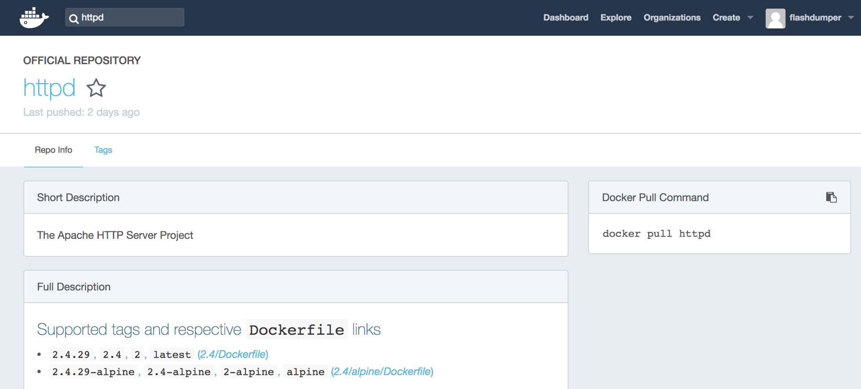Click the flashdumper username
The image size is (861, 389).
point(815,18)
